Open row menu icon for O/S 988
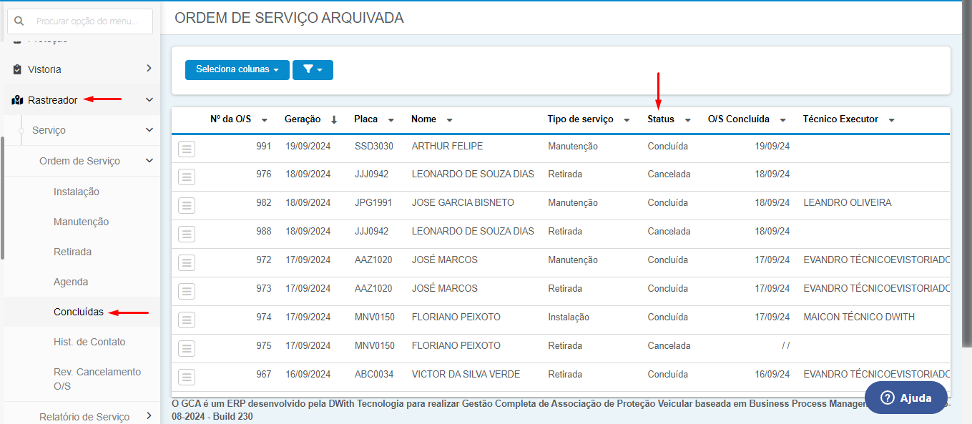This screenshot has height=424, width=972. point(187,235)
